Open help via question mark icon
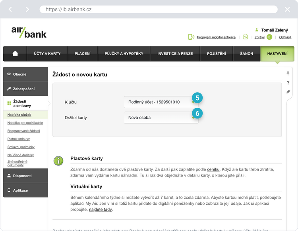The width and height of the screenshot is (298, 231). [x=288, y=83]
